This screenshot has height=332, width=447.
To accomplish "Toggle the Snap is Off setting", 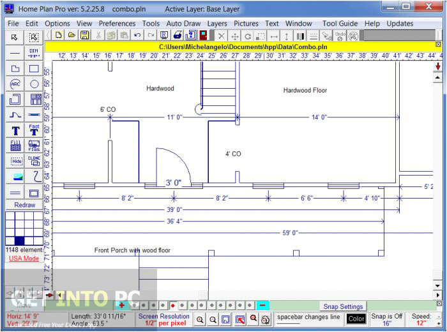I will (x=387, y=319).
